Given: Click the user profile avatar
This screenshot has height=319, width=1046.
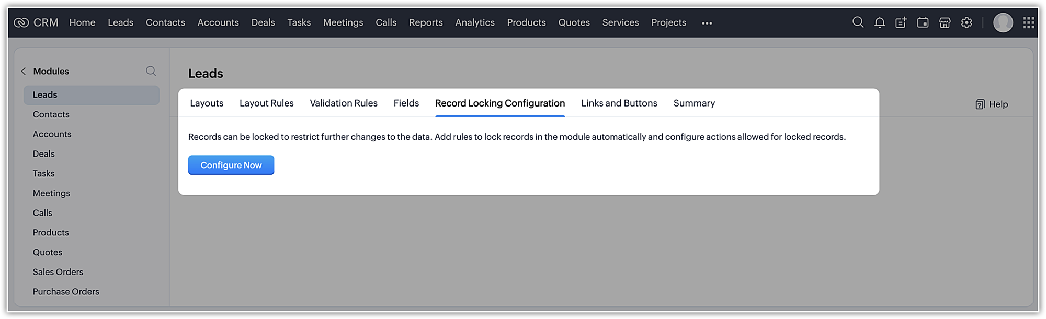Looking at the screenshot, I should tap(1003, 22).
